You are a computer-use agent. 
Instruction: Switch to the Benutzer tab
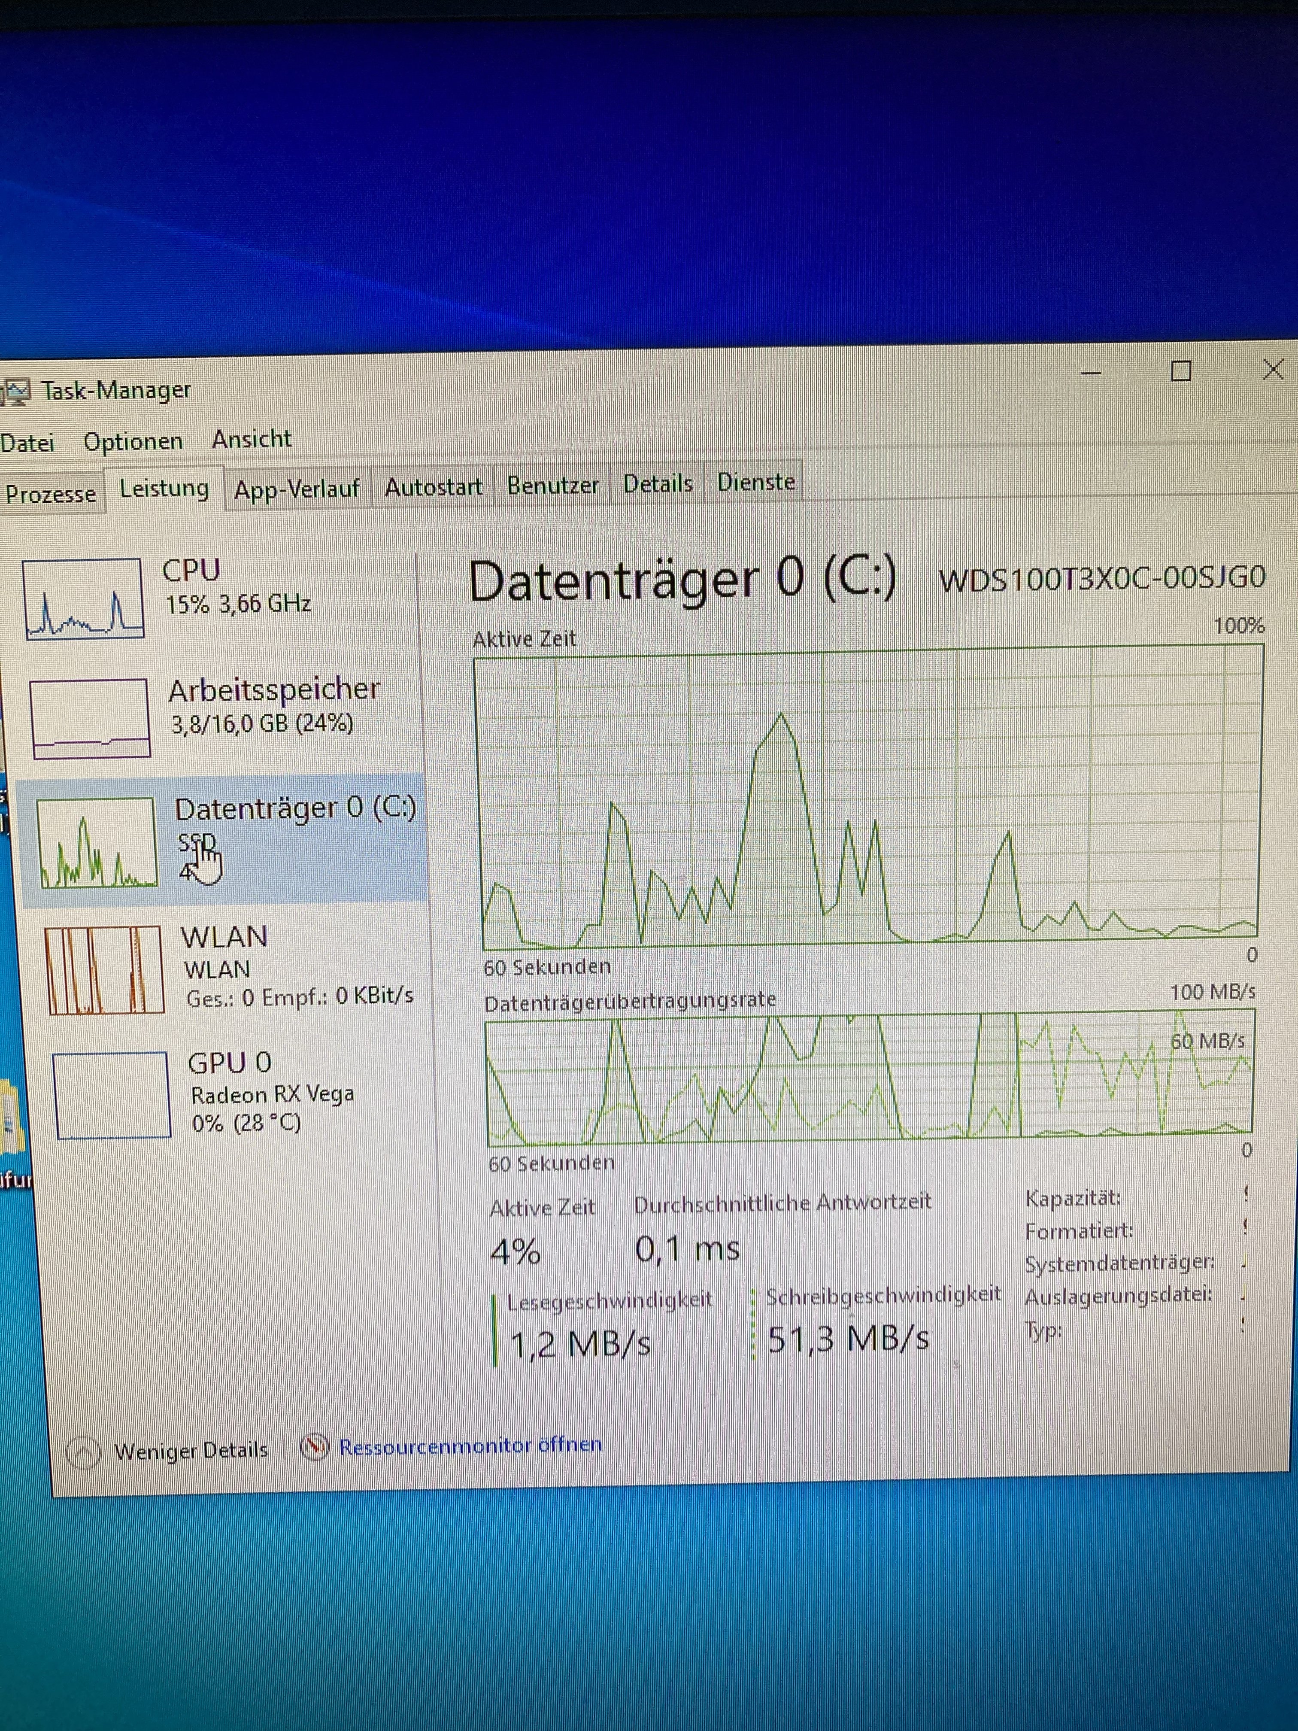(x=552, y=485)
